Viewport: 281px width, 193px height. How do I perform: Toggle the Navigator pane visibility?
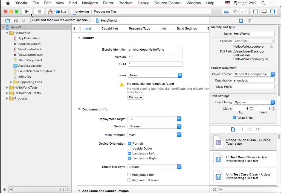click(x=255, y=11)
